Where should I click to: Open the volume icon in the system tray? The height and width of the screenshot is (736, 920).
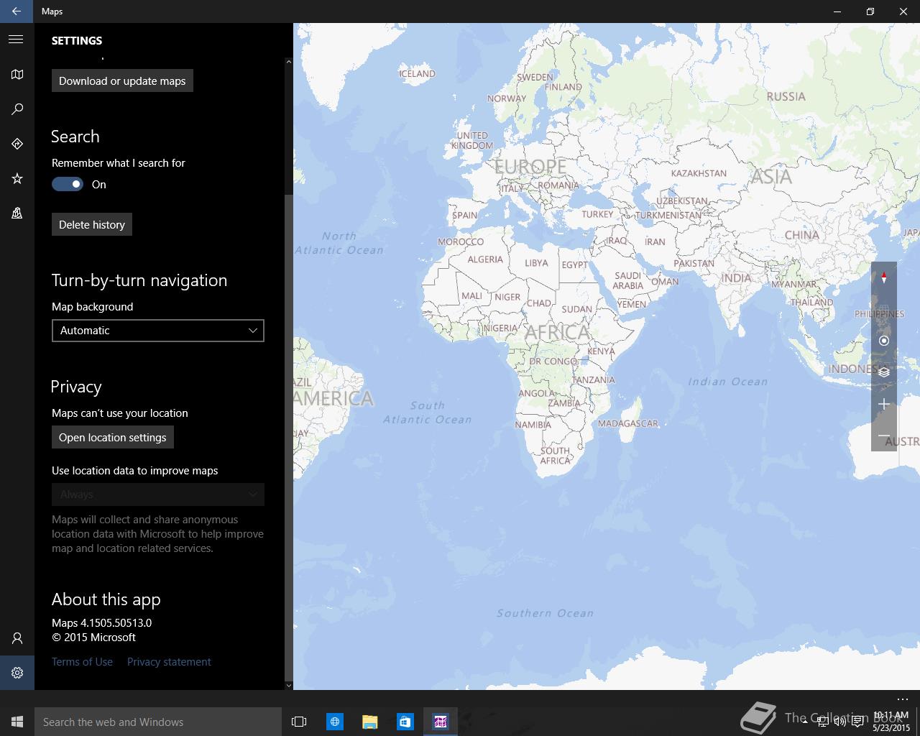pyautogui.click(x=839, y=722)
